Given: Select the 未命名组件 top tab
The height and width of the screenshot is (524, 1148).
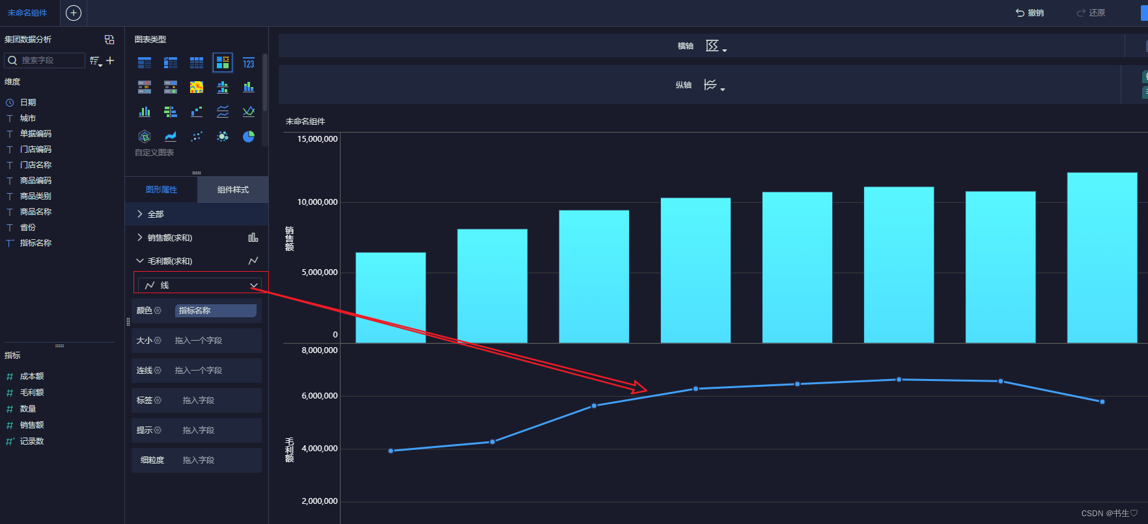Looking at the screenshot, I should (x=27, y=13).
